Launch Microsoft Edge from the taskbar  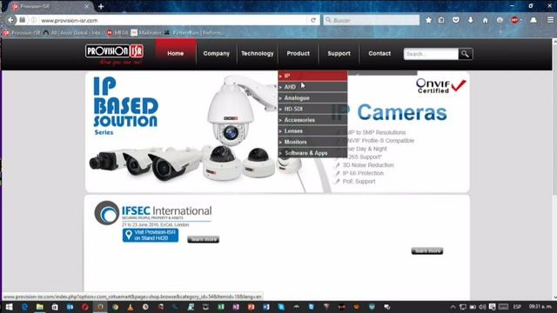[x=24, y=307]
